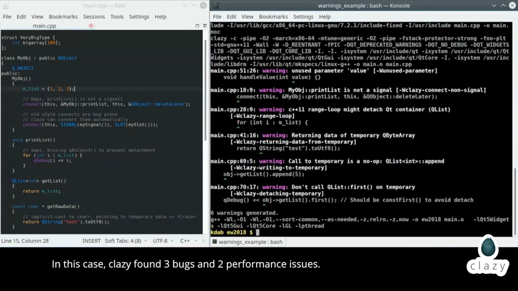Click the -Wclazy-returning-data-from-temporary text

click(293, 142)
